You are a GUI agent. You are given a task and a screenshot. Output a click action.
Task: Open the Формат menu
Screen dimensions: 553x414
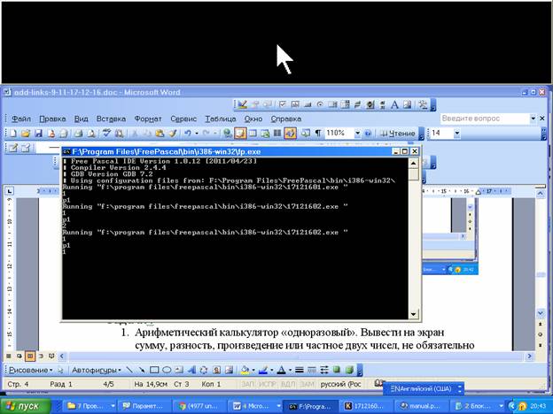pos(148,119)
